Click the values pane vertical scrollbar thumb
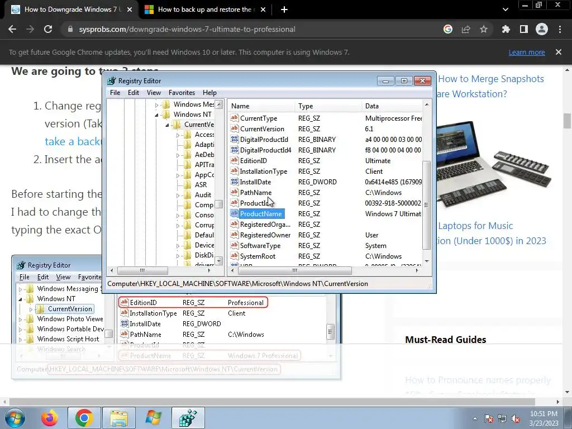Viewport: 572px width, 429px height. (426, 205)
